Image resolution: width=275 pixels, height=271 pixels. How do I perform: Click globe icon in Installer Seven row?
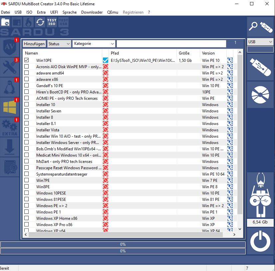click(230, 111)
